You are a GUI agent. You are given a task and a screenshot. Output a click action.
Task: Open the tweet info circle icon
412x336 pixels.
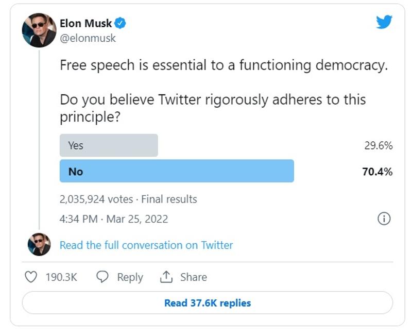(x=384, y=219)
